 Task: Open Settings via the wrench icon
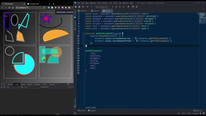point(128,7)
